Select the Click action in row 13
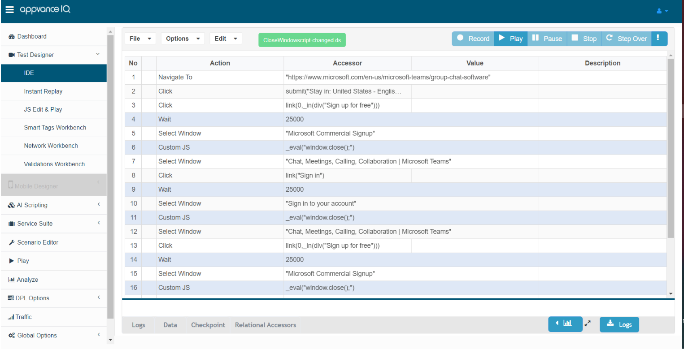 click(x=220, y=246)
